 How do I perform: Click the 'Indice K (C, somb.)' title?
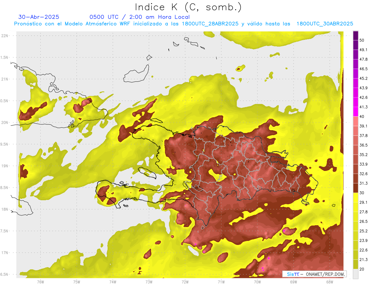(x=188, y=7)
